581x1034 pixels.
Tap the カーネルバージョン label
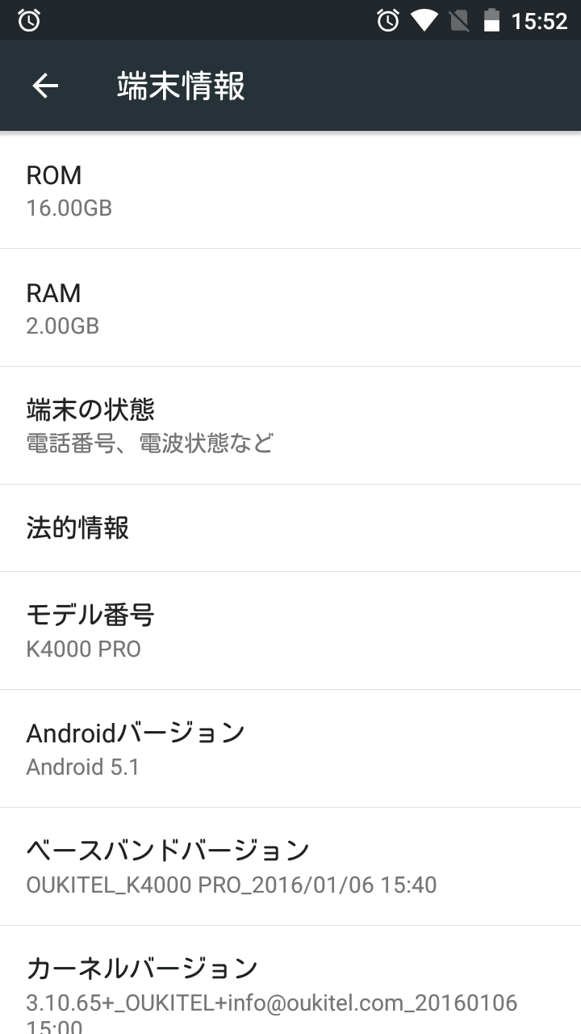(x=142, y=968)
